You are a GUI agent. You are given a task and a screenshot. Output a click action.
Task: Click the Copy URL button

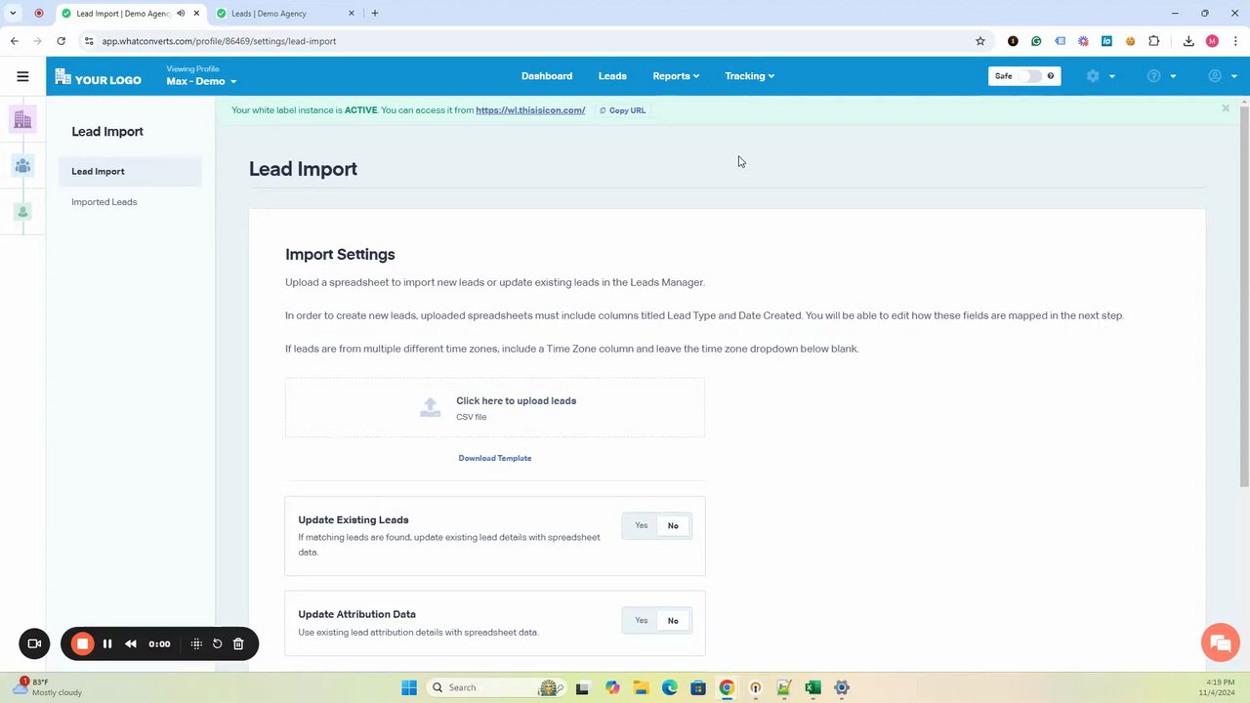click(x=622, y=110)
